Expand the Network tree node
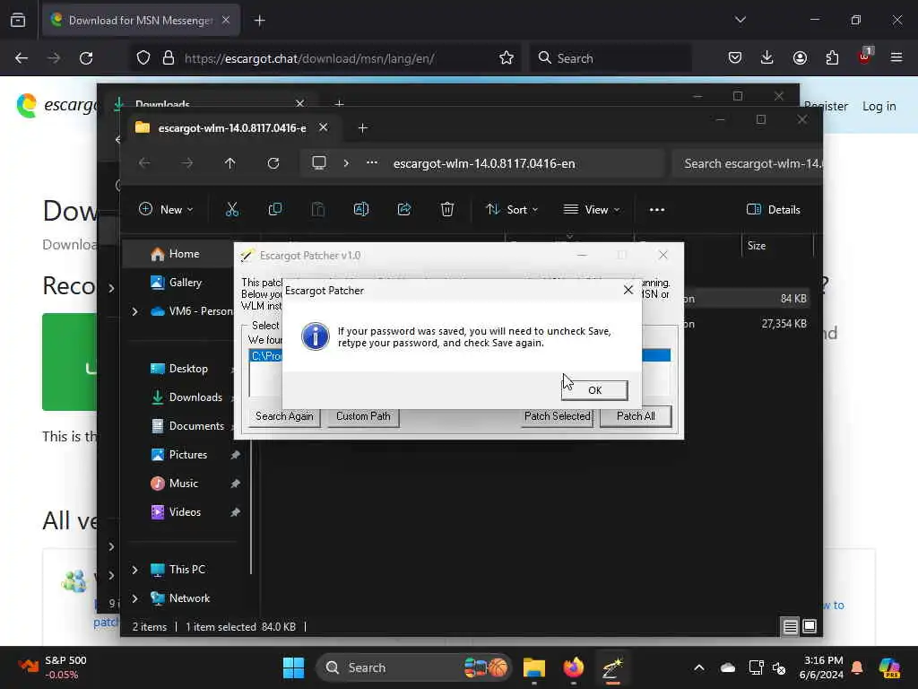 [x=135, y=598]
